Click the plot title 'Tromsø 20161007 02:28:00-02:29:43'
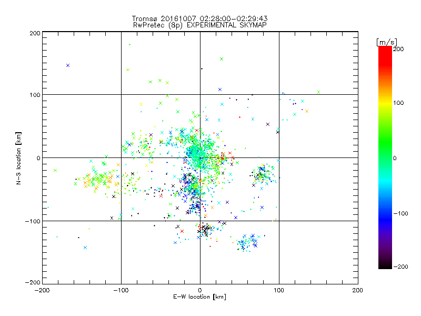 199,18
